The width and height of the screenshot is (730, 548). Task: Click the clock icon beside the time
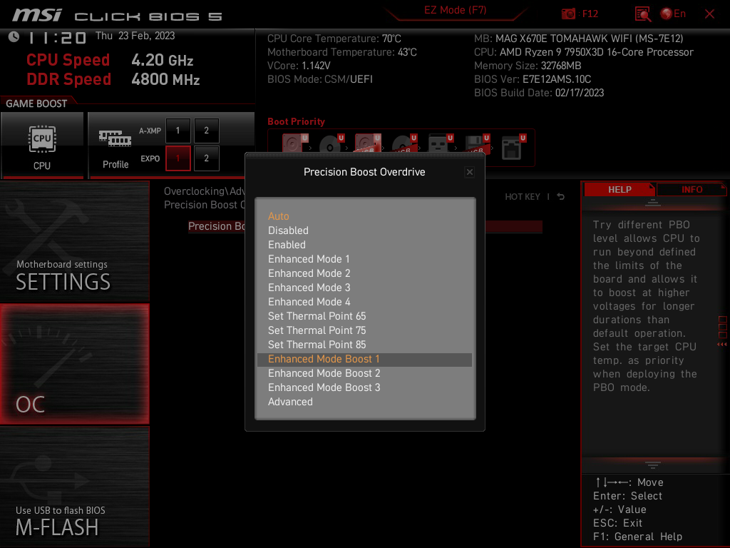pos(14,37)
